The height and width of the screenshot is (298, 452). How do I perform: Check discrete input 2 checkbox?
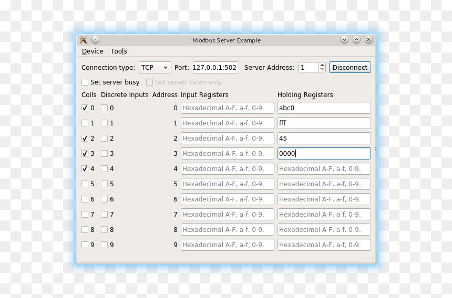click(x=105, y=139)
